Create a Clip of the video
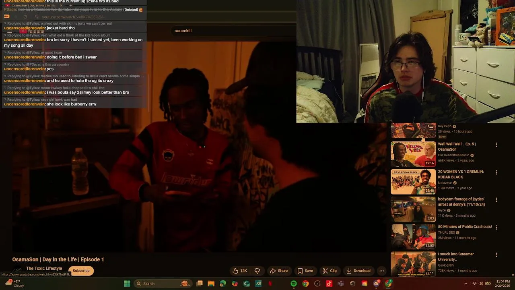This screenshot has height=290, width=515. pyautogui.click(x=330, y=271)
